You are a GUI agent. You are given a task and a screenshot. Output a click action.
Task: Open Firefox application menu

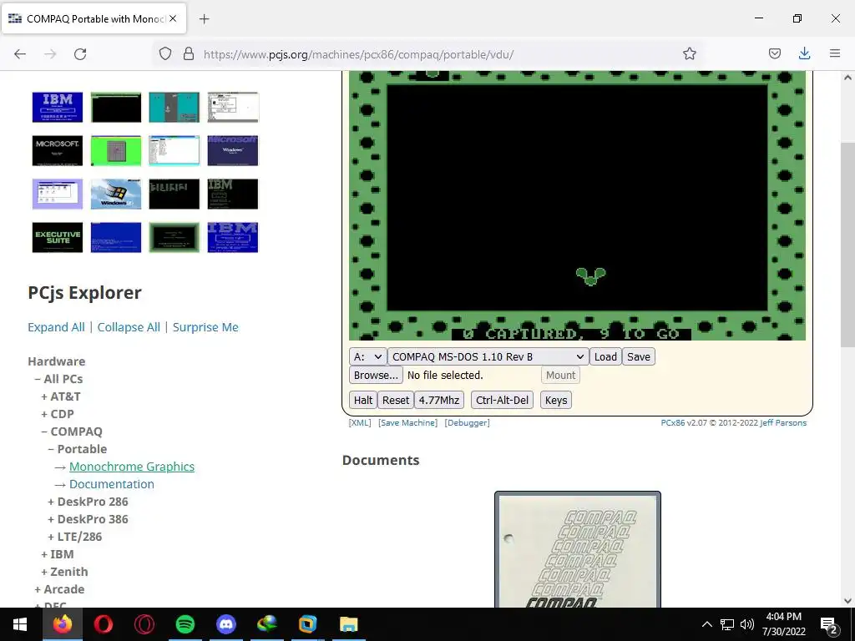[x=835, y=53]
